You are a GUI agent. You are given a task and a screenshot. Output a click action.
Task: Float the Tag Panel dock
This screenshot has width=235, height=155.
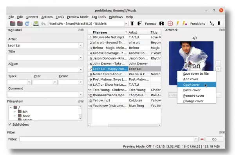[79, 30]
